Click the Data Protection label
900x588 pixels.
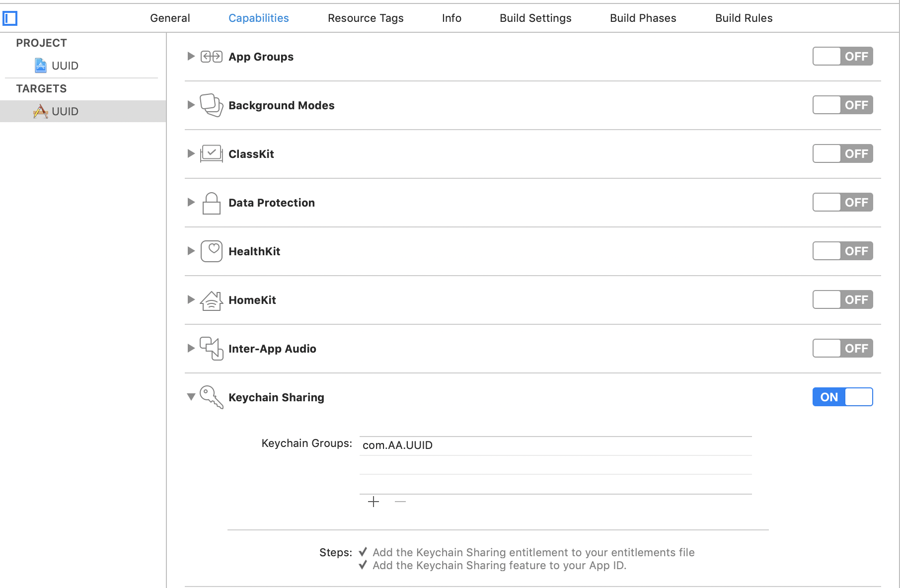[x=272, y=203]
